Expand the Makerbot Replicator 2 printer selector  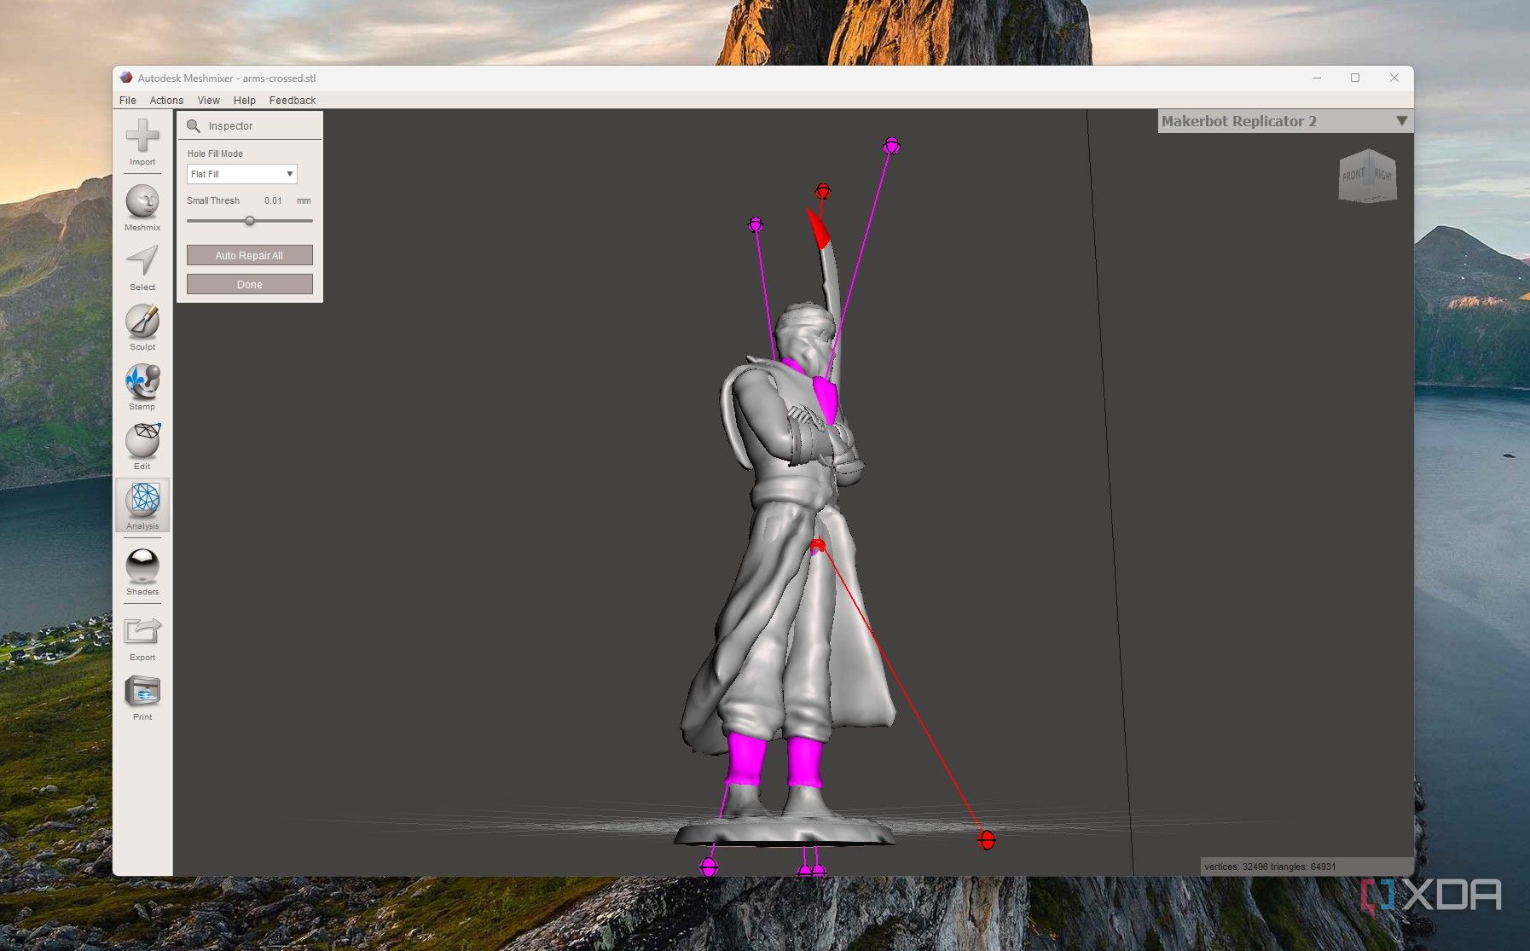[1401, 121]
